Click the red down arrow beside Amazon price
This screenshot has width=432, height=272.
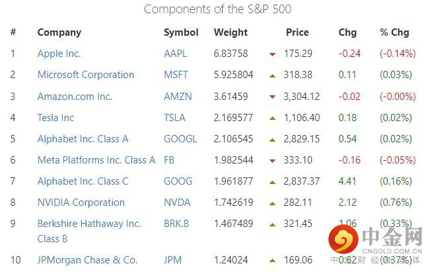(x=272, y=97)
